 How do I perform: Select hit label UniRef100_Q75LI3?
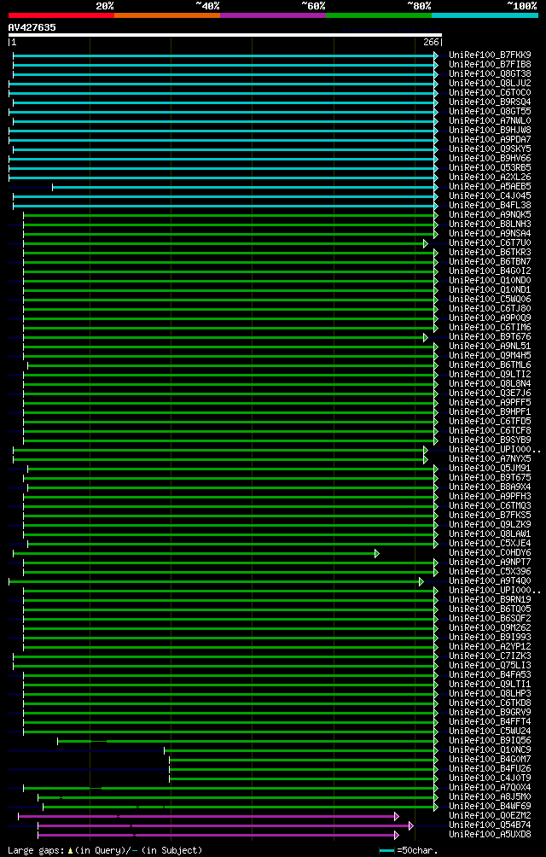(x=490, y=665)
